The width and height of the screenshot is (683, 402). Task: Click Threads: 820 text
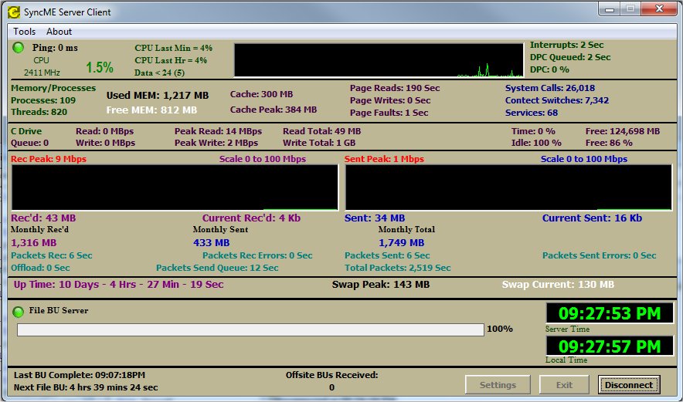coord(39,112)
